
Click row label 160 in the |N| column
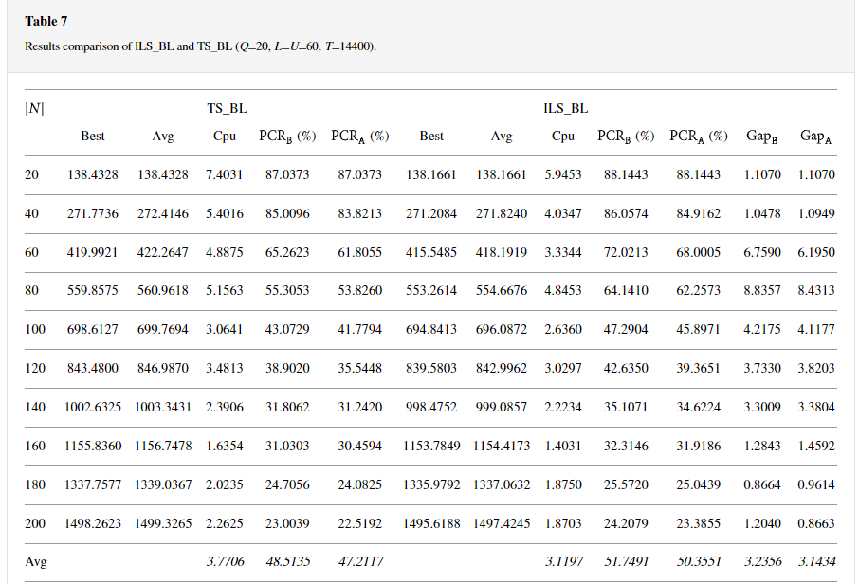pyautogui.click(x=35, y=446)
